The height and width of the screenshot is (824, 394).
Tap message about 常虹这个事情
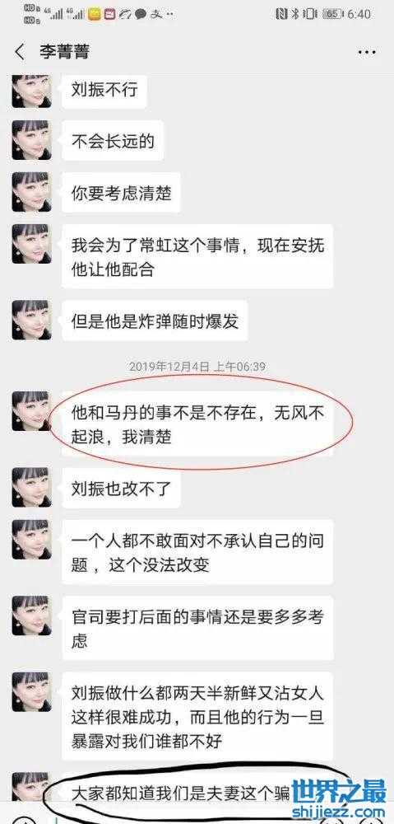pos(197,256)
